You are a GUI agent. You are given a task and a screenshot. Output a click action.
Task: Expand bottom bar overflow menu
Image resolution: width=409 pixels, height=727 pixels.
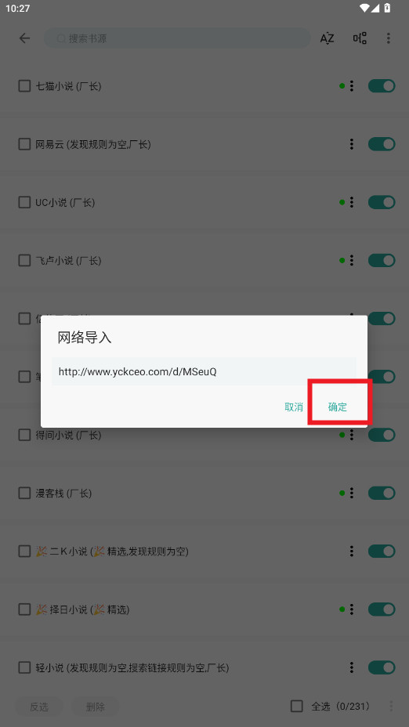tap(391, 706)
